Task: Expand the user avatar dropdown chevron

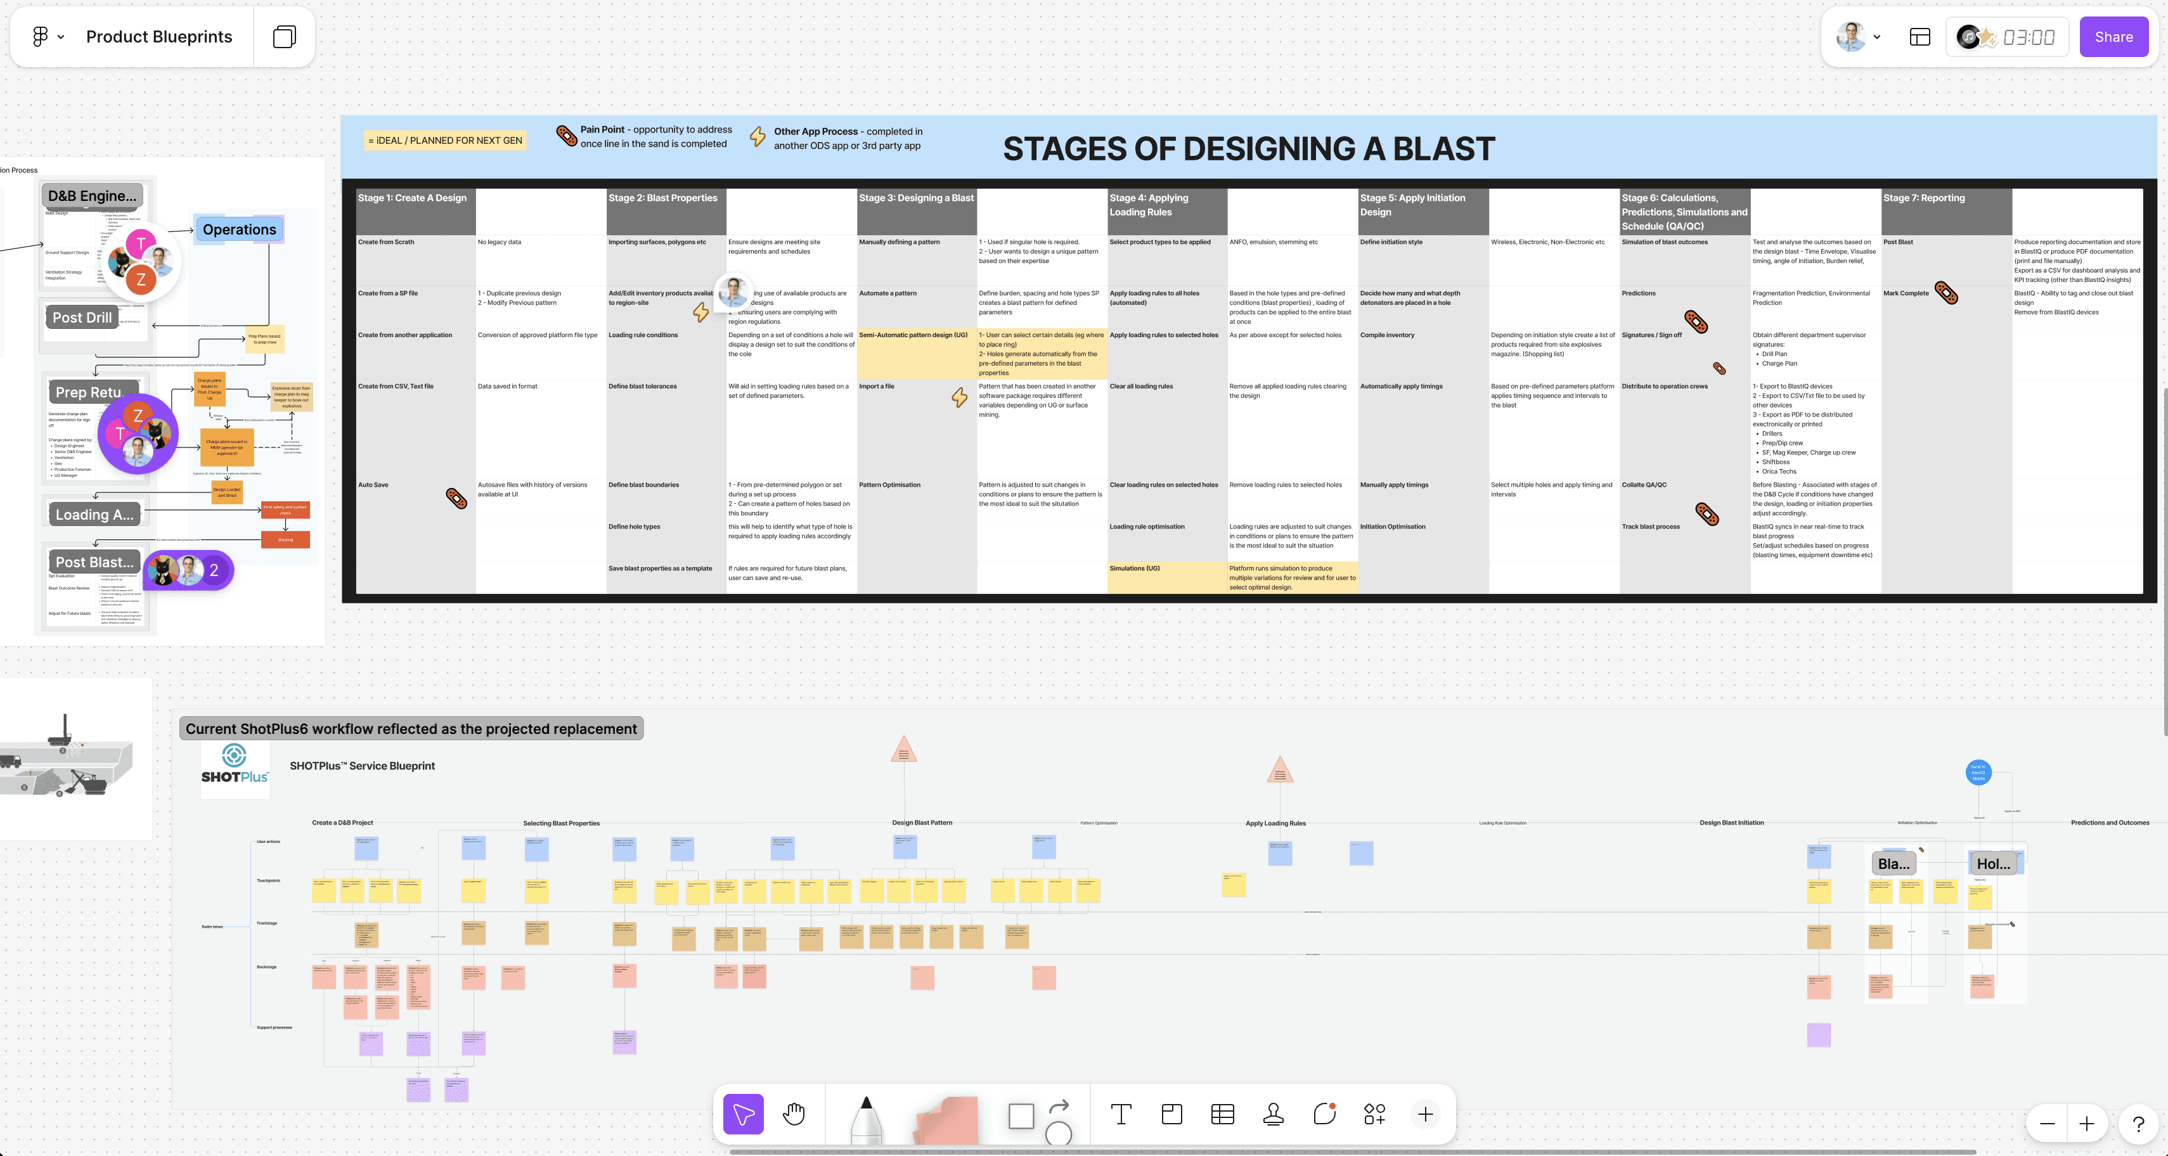Action: pos(1877,37)
